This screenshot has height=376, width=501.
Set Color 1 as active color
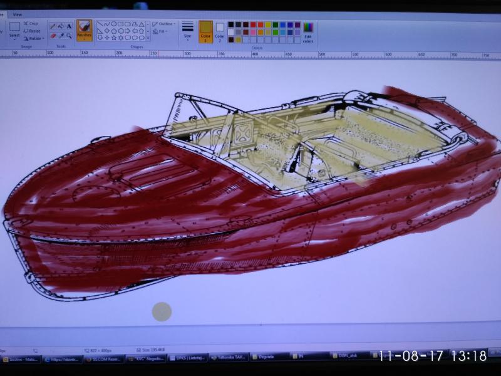[x=205, y=31]
